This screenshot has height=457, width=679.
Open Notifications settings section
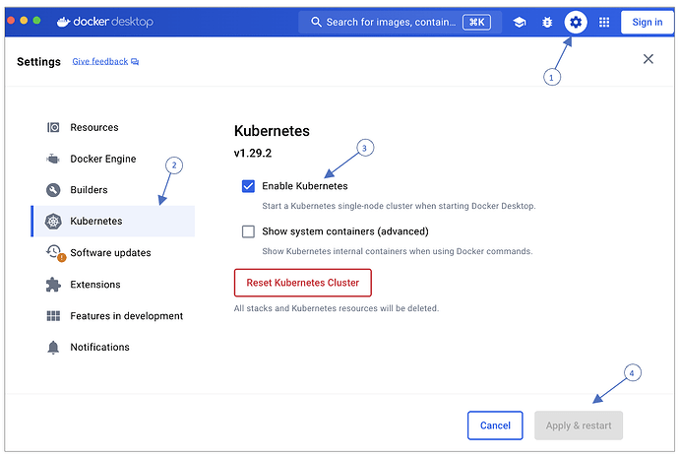coord(114,348)
